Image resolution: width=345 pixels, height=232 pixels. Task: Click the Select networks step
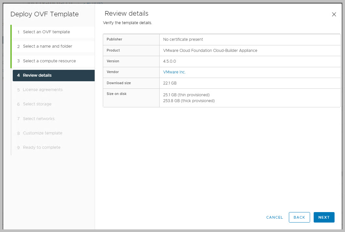tap(39, 119)
